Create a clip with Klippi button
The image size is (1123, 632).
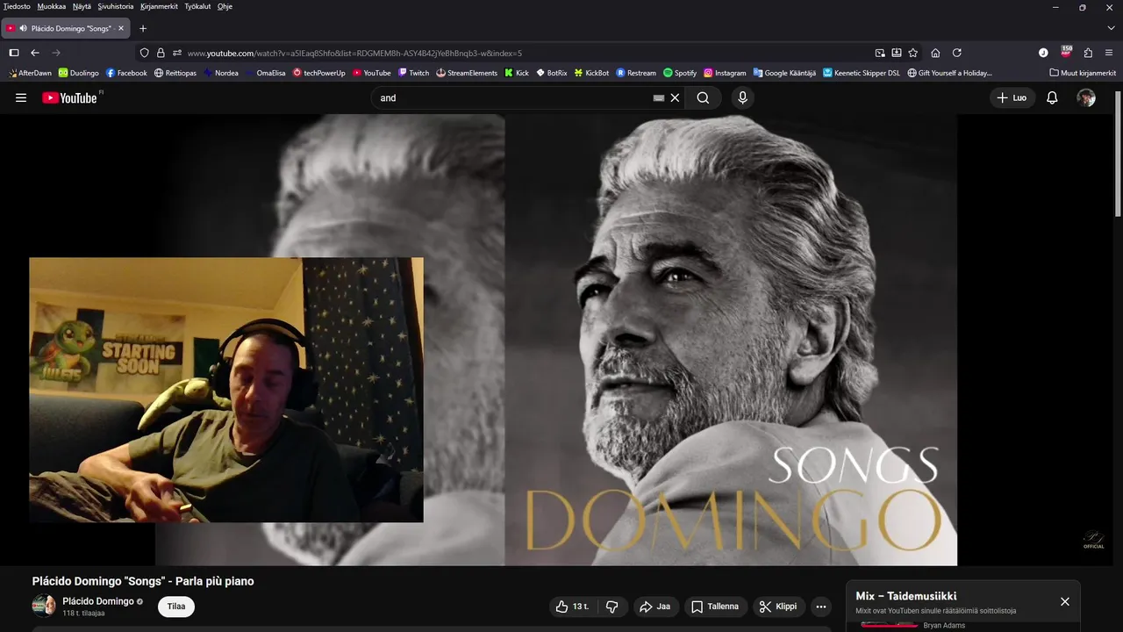(778, 607)
